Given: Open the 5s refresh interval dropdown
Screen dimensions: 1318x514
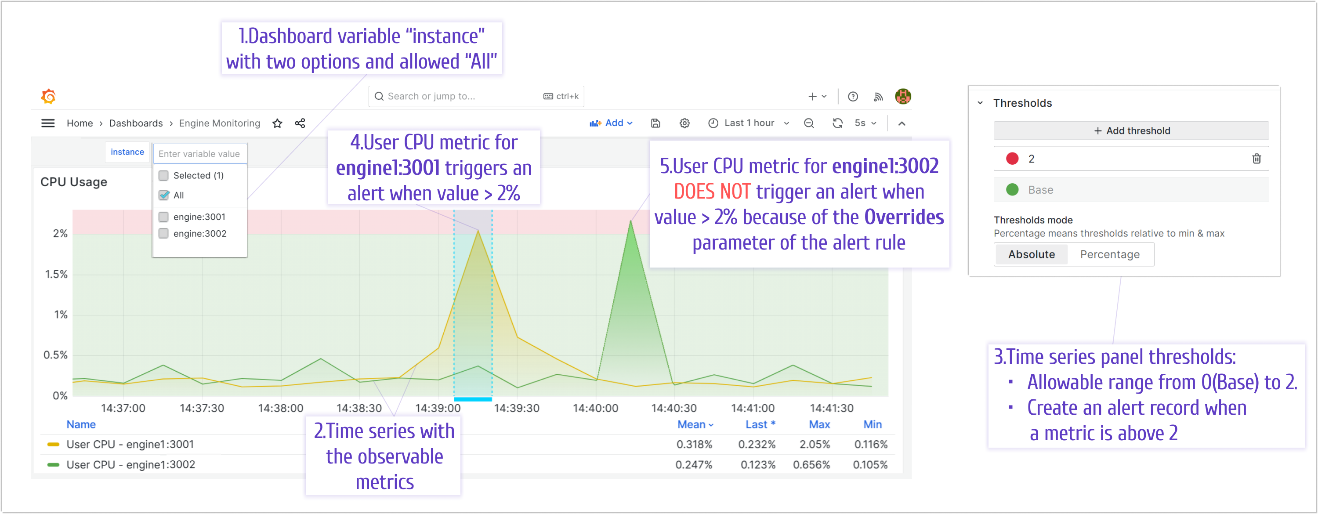Looking at the screenshot, I should pos(865,123).
